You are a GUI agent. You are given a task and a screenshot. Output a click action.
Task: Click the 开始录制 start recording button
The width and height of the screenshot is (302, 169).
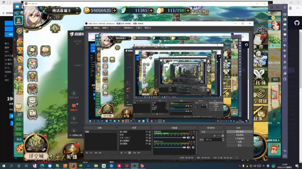(240, 135)
